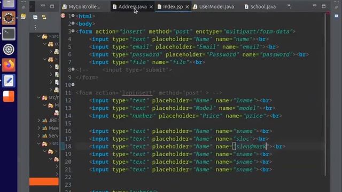The image size is (342, 192).
Task: Close the index.jsp tab
Action: tap(187, 7)
